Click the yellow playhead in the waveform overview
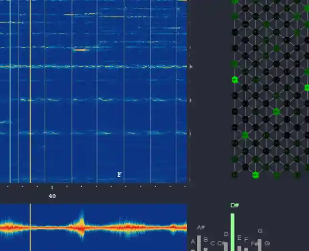 click(x=30, y=228)
